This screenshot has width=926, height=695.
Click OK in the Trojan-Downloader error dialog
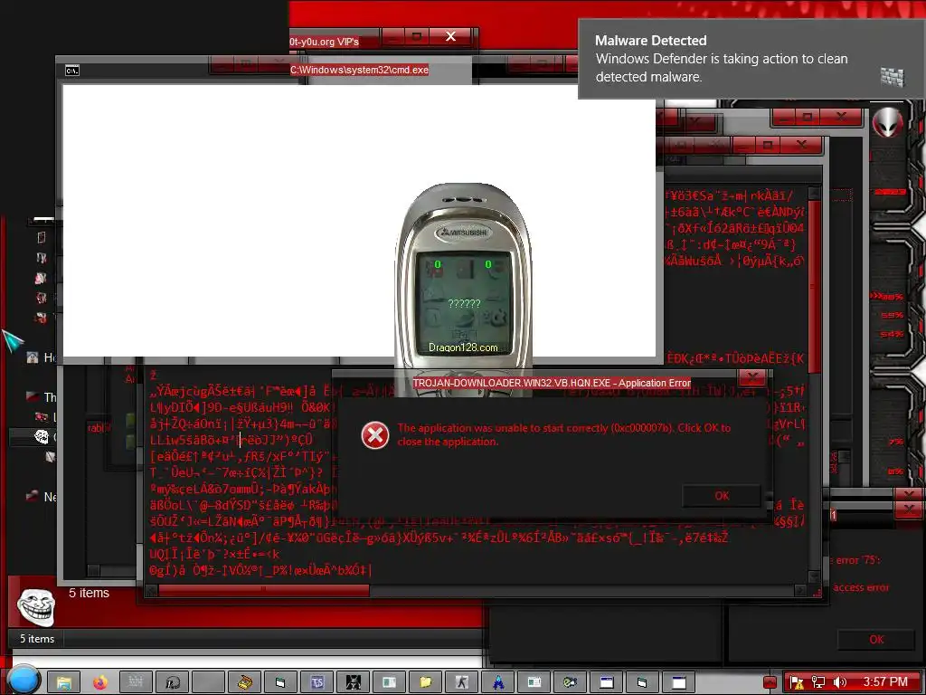click(x=722, y=496)
